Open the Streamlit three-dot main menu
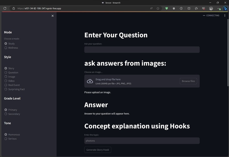 click(x=225, y=15)
